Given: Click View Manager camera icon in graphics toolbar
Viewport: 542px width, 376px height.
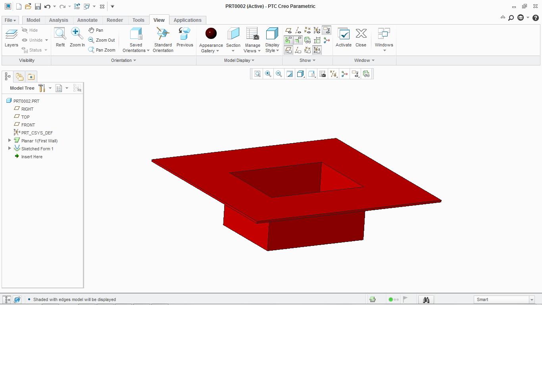Looking at the screenshot, I should pyautogui.click(x=323, y=74).
